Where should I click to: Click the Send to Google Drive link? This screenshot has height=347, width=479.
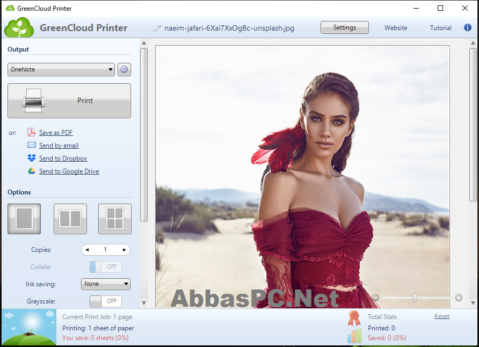pos(69,171)
